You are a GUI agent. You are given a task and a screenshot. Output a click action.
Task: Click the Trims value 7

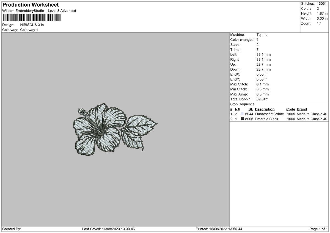click(257, 49)
